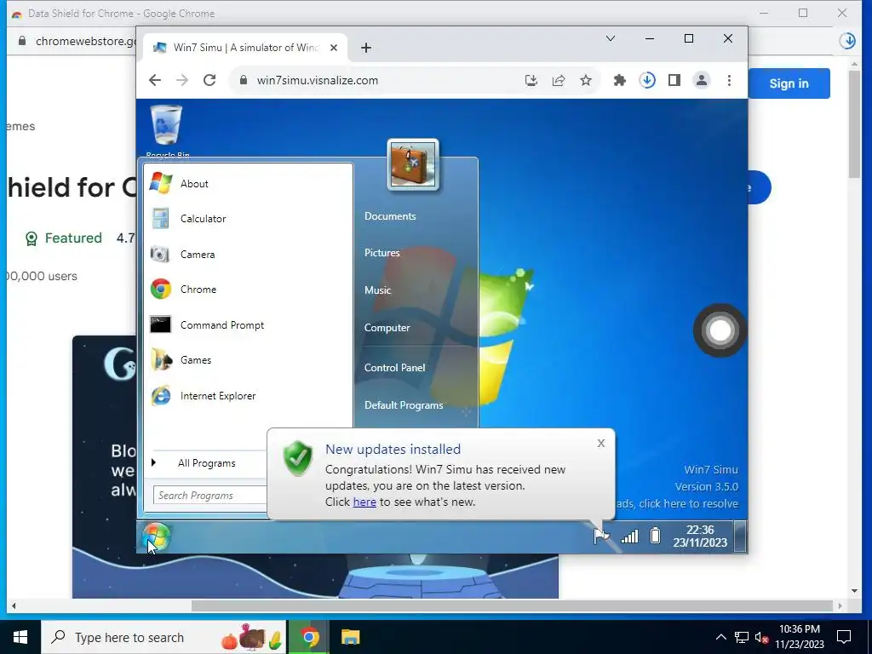This screenshot has height=654, width=872.
Task: Select the Win7 Simu browser tab
Action: pyautogui.click(x=245, y=48)
